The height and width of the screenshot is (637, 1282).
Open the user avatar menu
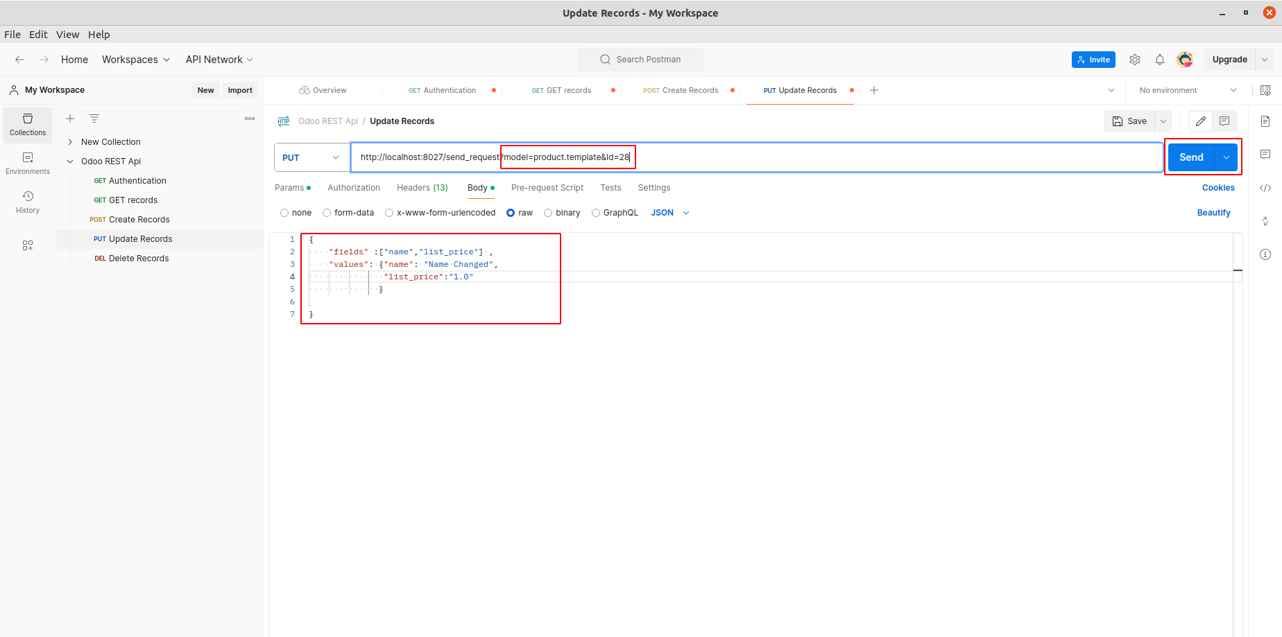[1185, 60]
